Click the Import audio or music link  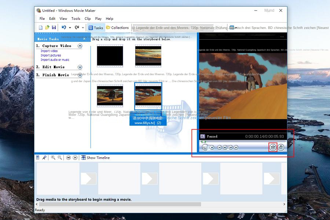pyautogui.click(x=55, y=60)
